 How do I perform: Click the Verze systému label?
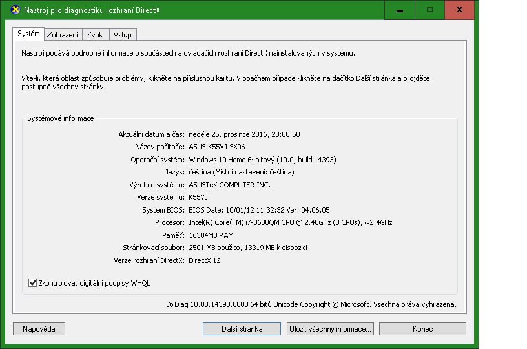(161, 197)
